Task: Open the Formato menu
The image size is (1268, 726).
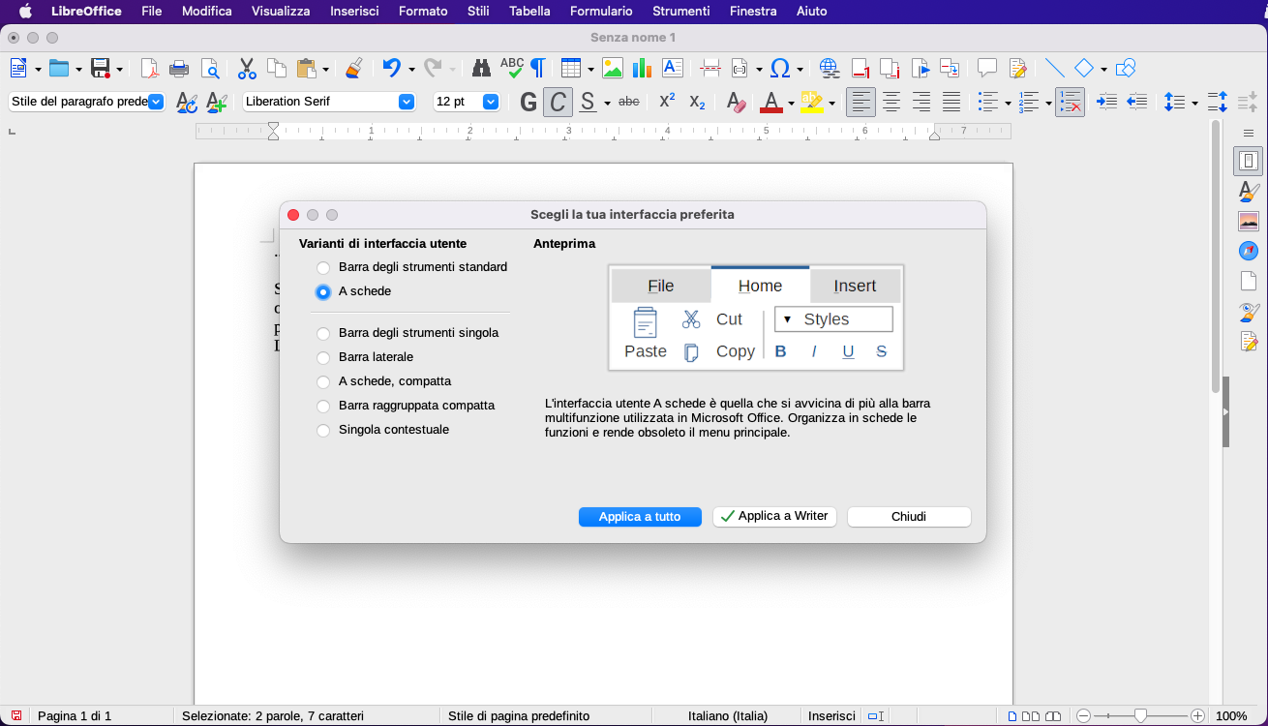Action: tap(423, 12)
